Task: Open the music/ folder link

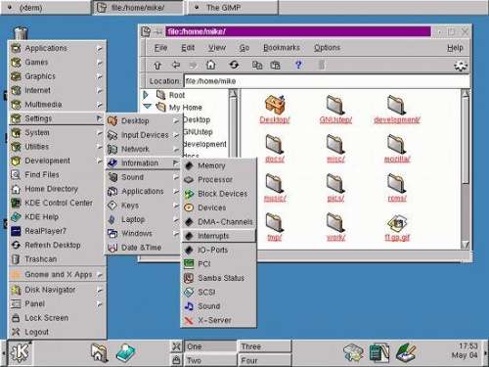Action: tap(275, 199)
